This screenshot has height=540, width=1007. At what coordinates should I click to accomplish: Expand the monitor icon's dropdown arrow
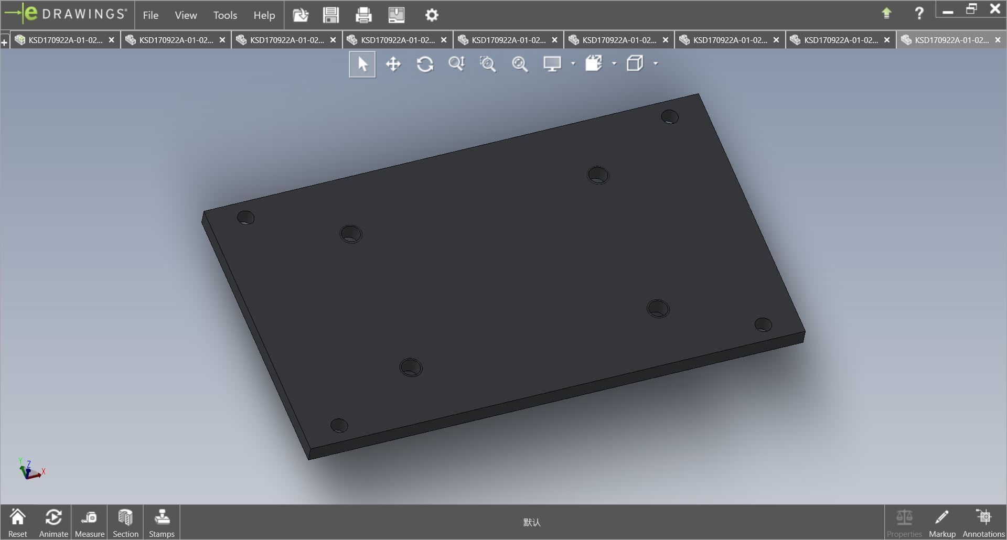point(573,64)
